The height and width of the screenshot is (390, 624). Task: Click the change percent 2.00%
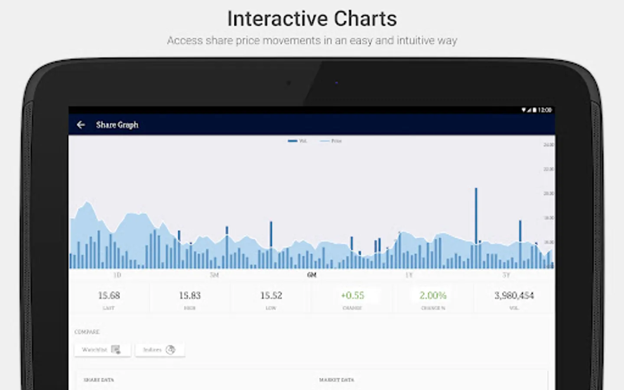tap(433, 296)
